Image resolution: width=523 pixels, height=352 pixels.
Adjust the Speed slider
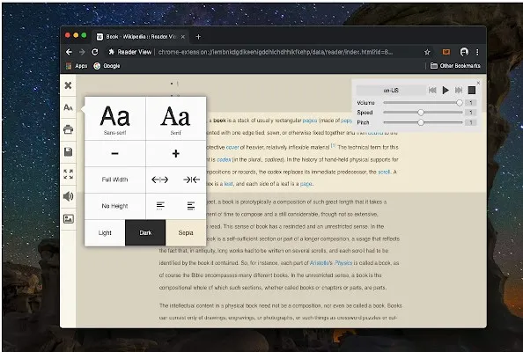(423, 113)
